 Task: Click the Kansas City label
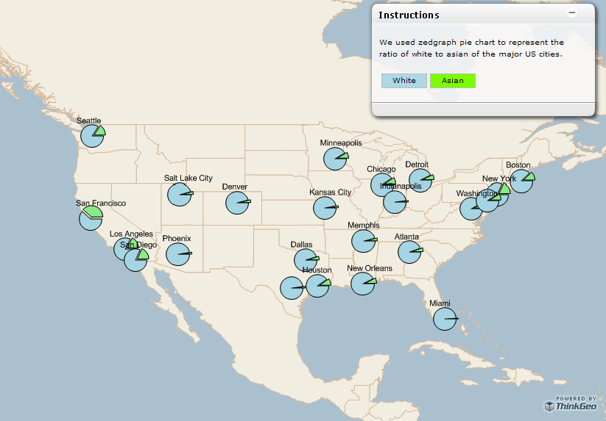click(330, 192)
